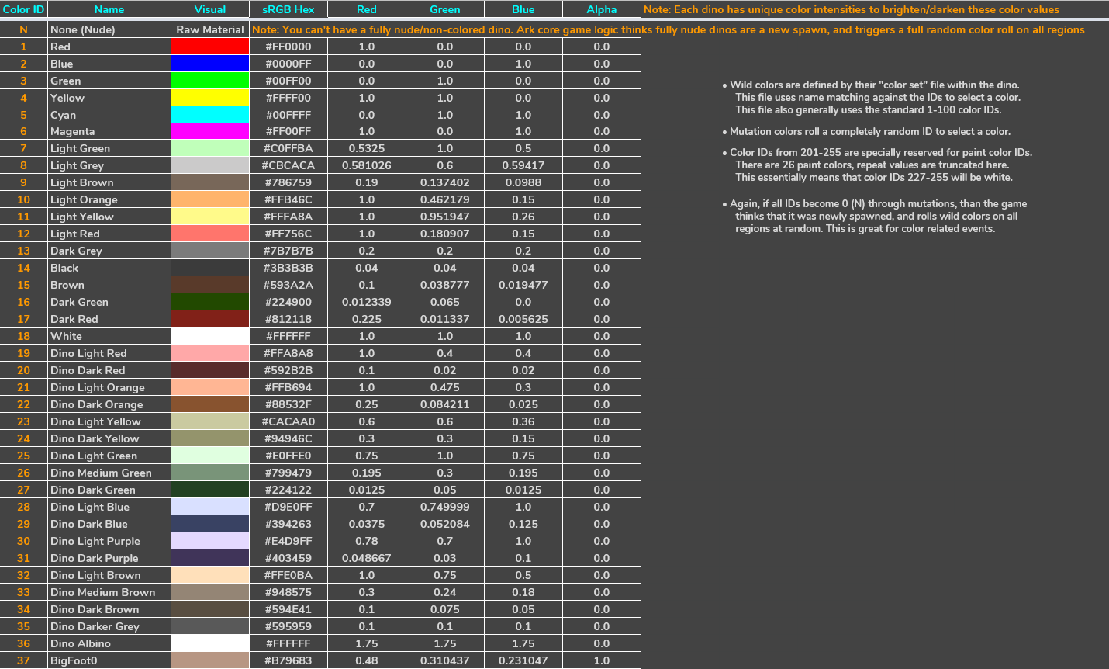The image size is (1109, 669).
Task: Select the Dino Darker Grey name cell
Action: [109, 627]
